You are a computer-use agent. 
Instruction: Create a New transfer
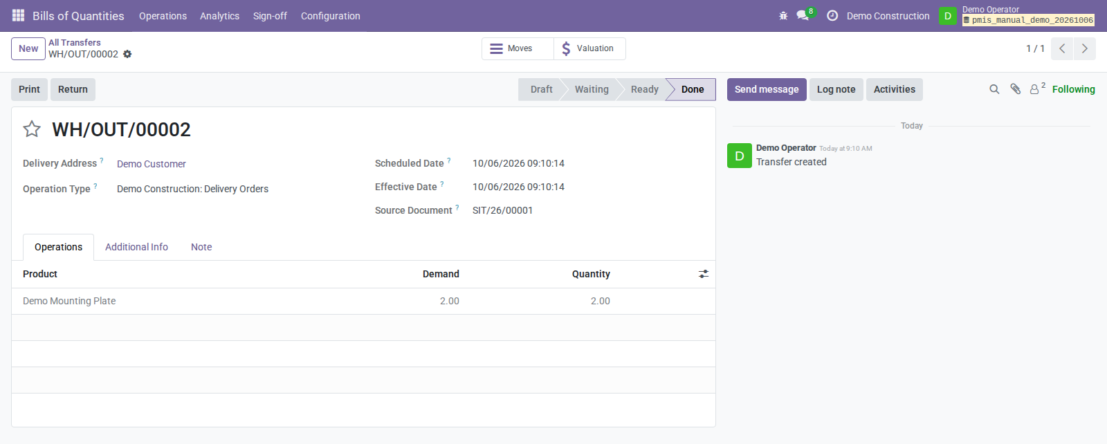pos(28,48)
